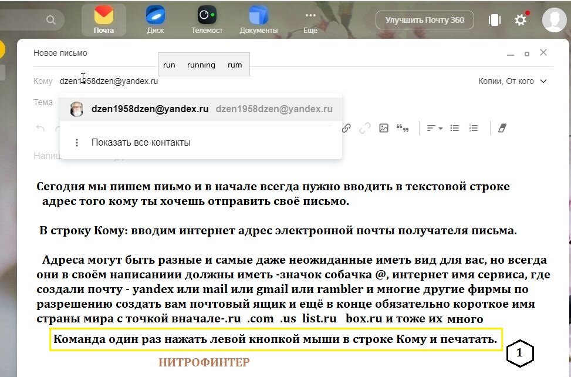The height and width of the screenshot is (377, 571).
Task: Clear formatting with the eraser icon
Action: tap(502, 128)
